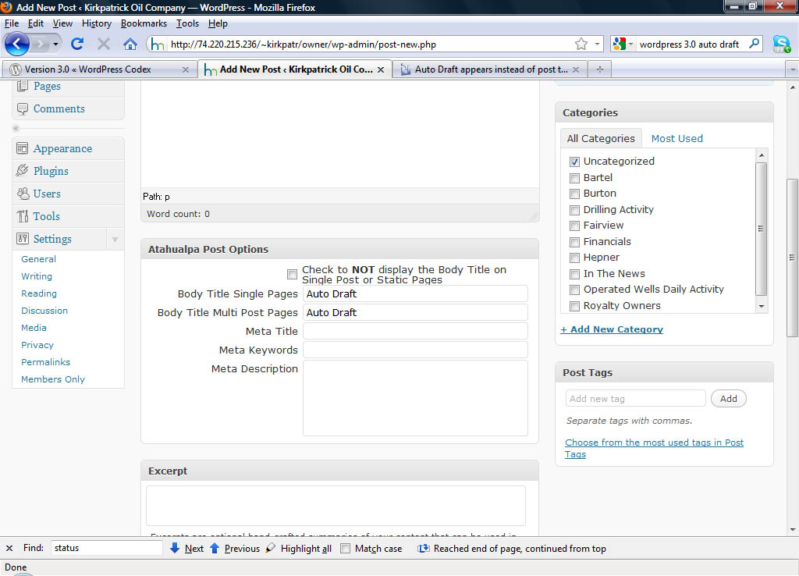799x576 pixels.
Task: Close the Find bar with X icon
Action: pos(9,548)
